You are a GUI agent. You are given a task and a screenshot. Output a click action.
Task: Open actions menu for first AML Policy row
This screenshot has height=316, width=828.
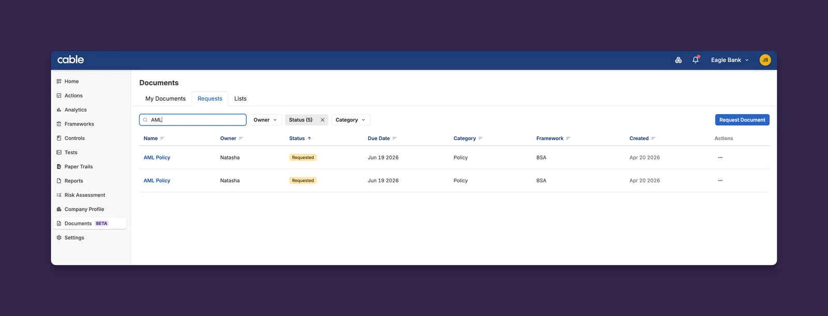click(x=720, y=157)
